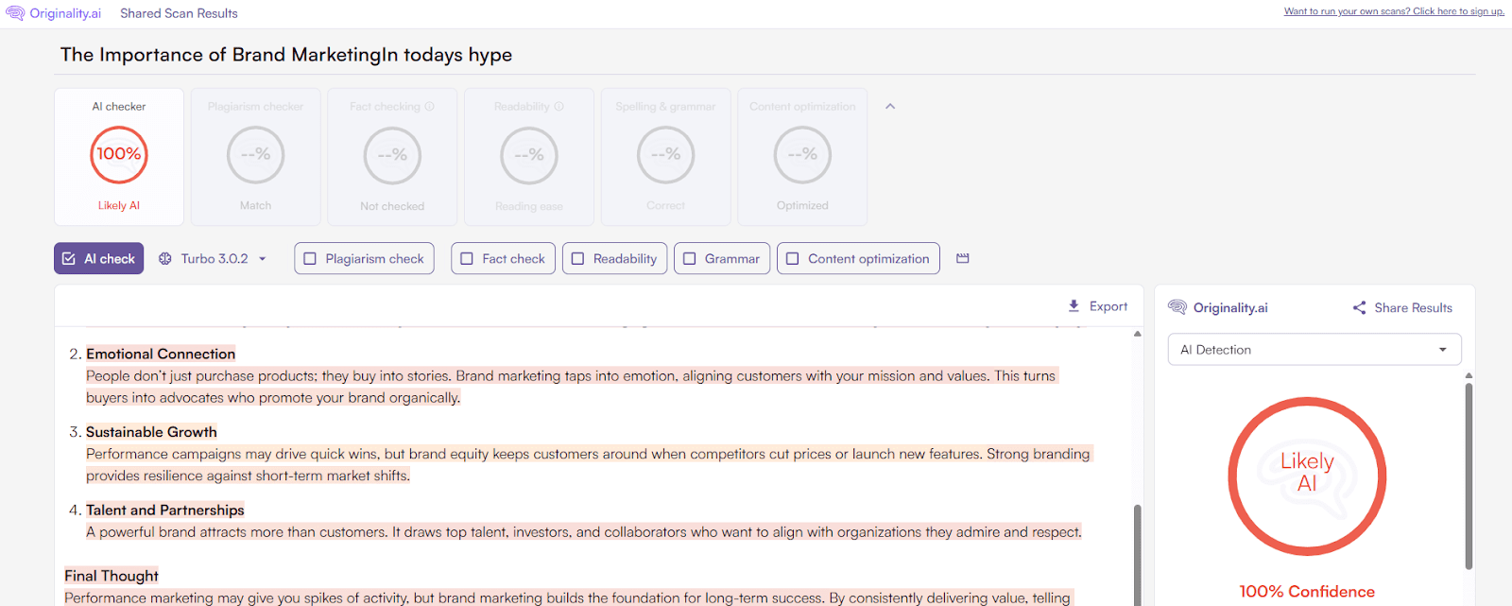Viewport: 1512px width, 606px height.
Task: Click the Originality.ai header text link
Action: pyautogui.click(x=65, y=13)
